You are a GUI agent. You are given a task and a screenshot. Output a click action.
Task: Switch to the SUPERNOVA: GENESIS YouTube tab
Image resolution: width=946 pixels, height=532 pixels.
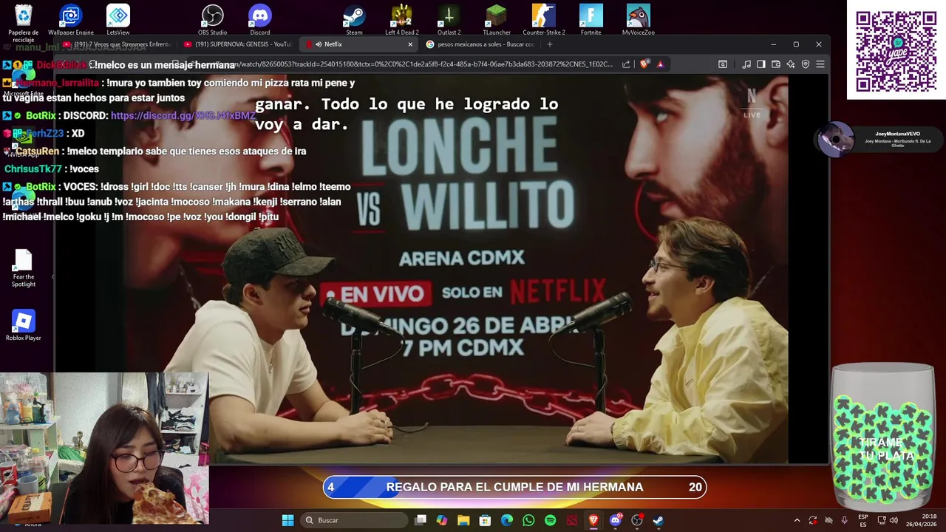coord(238,44)
